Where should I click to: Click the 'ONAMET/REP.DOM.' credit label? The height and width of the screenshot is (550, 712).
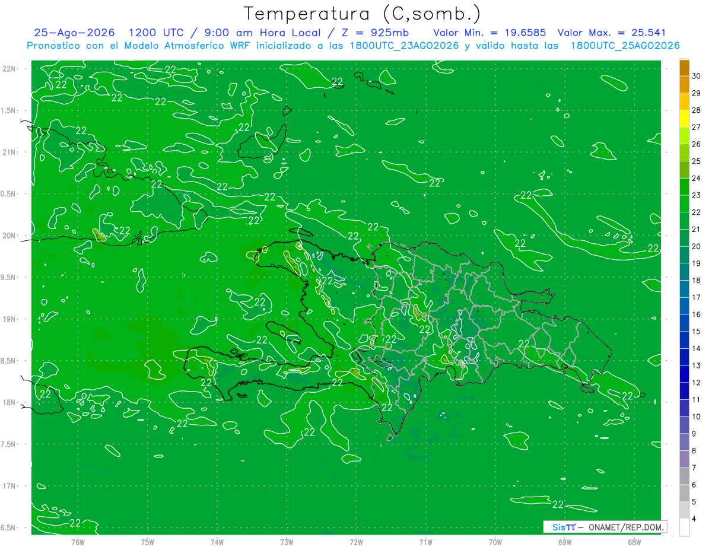coord(625,527)
